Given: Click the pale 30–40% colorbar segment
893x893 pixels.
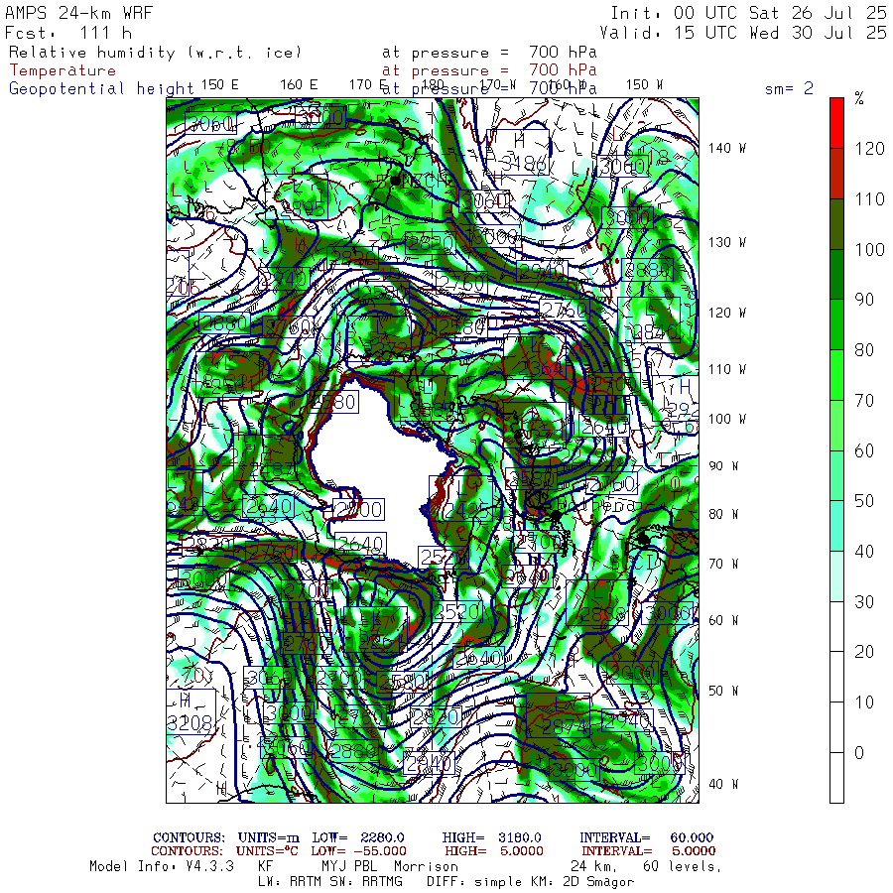Looking at the screenshot, I should tap(836, 576).
